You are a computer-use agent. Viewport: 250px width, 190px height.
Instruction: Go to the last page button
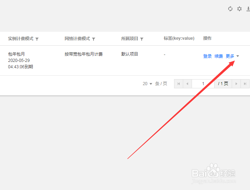tap(245, 84)
